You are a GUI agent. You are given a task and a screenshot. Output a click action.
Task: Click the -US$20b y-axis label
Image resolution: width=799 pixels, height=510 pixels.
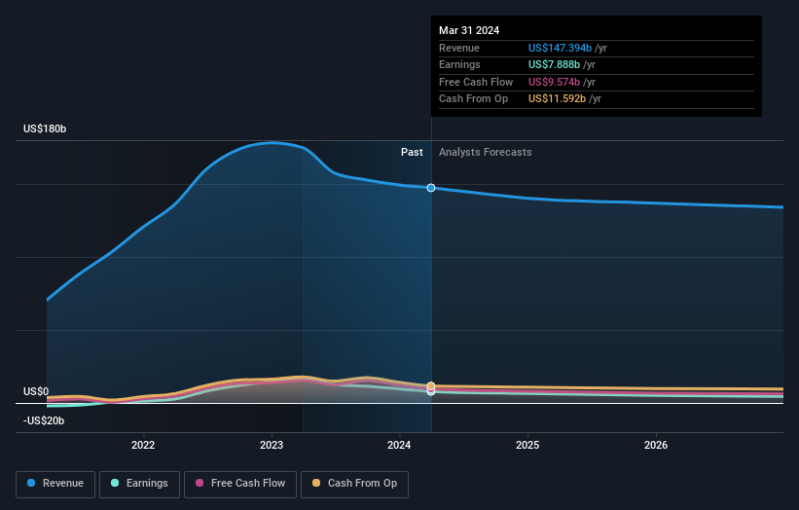pos(44,420)
